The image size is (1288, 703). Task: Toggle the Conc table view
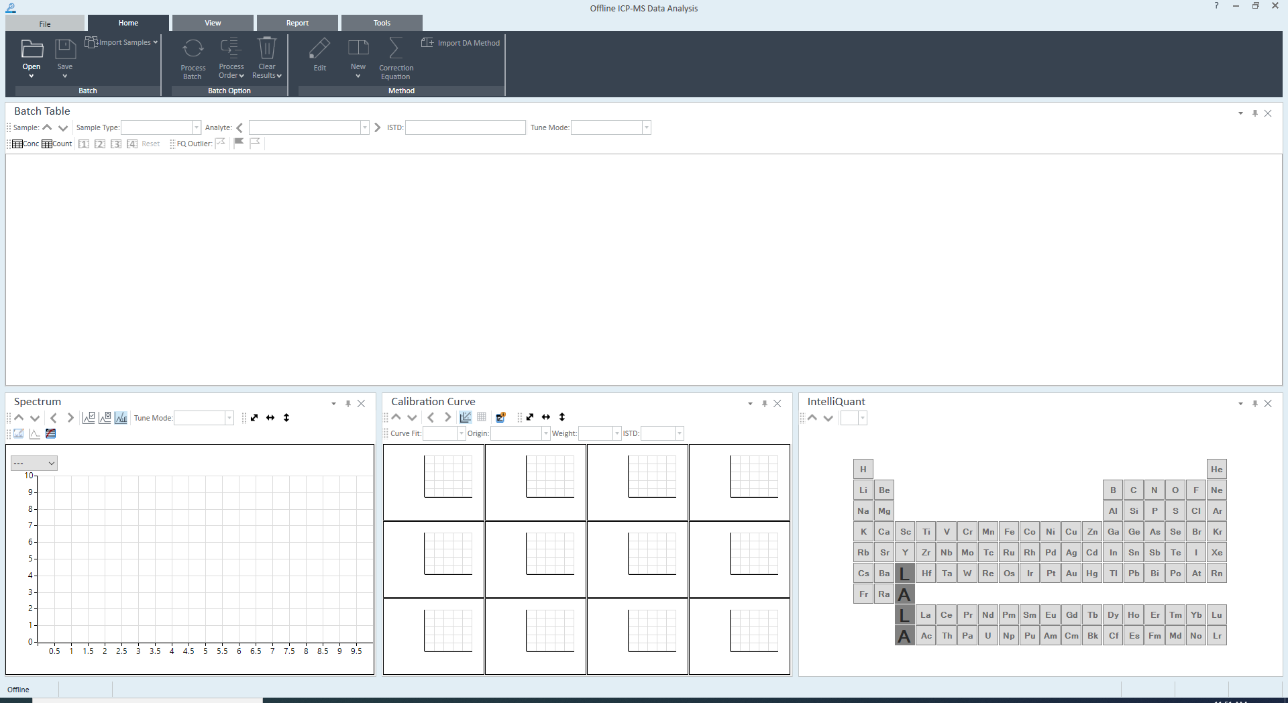tap(25, 144)
